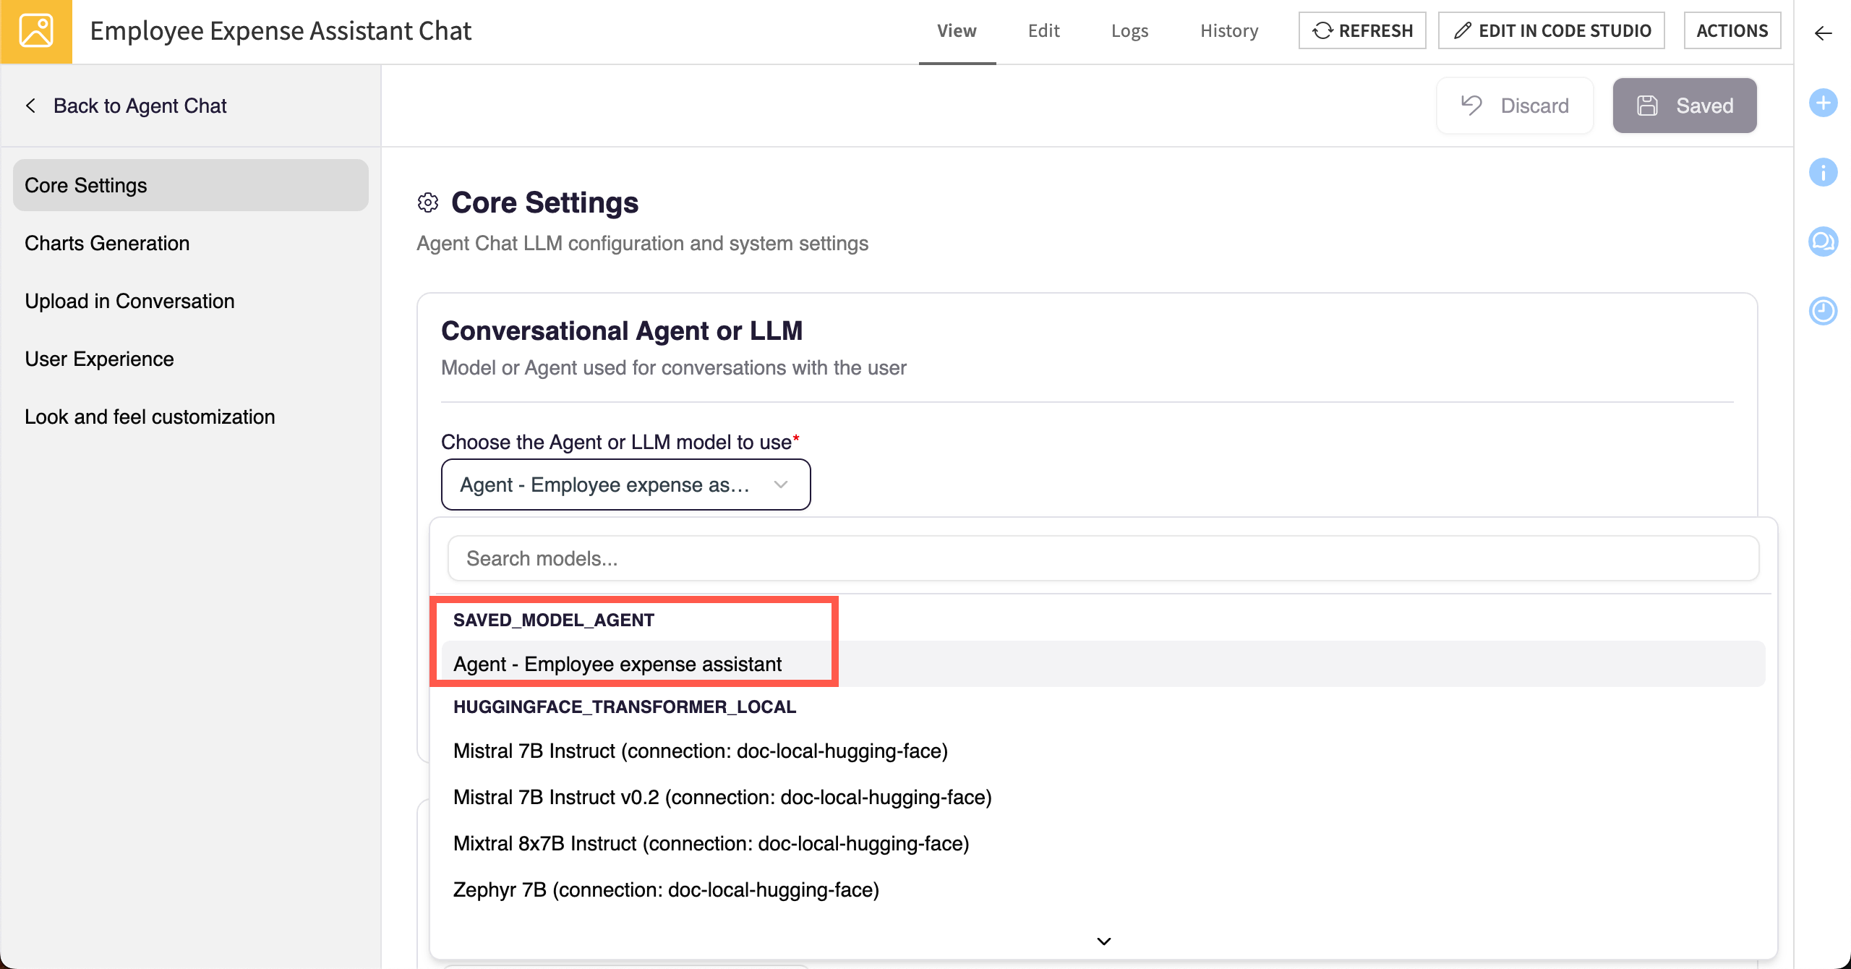Open the ACTIONS menu button

[x=1732, y=30]
